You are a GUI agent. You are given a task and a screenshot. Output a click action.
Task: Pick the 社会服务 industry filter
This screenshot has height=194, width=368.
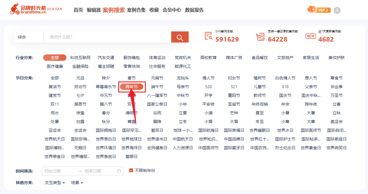[157, 66]
